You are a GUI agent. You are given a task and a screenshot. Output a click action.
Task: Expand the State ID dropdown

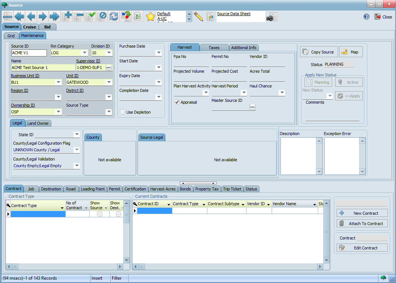click(x=77, y=134)
